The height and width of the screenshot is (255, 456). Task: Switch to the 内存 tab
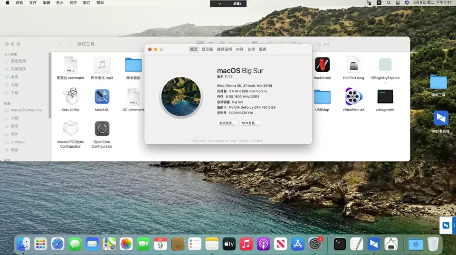coord(239,49)
